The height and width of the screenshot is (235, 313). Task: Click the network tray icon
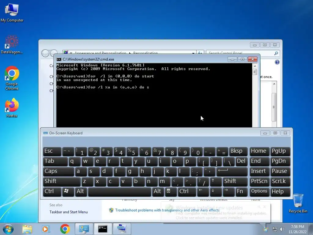275,229
